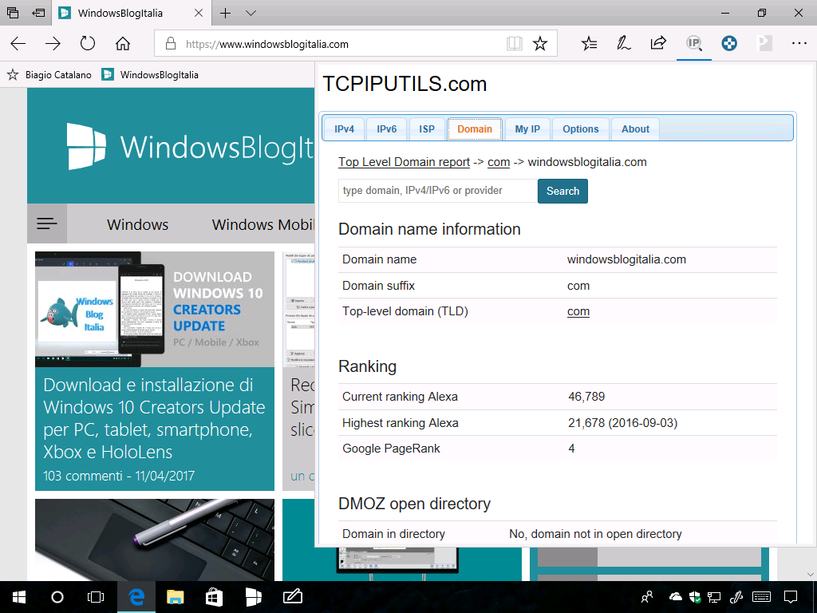This screenshot has height=613, width=817.
Task: Open the About tab
Action: (635, 129)
